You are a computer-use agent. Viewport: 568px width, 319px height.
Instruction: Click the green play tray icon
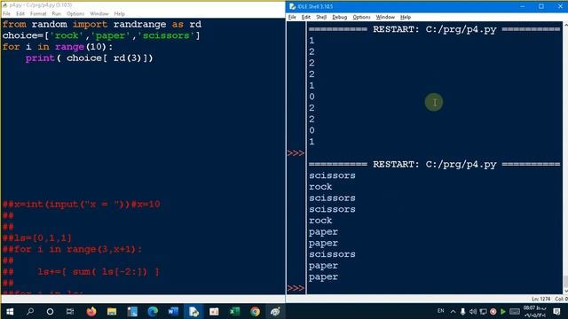(x=503, y=311)
